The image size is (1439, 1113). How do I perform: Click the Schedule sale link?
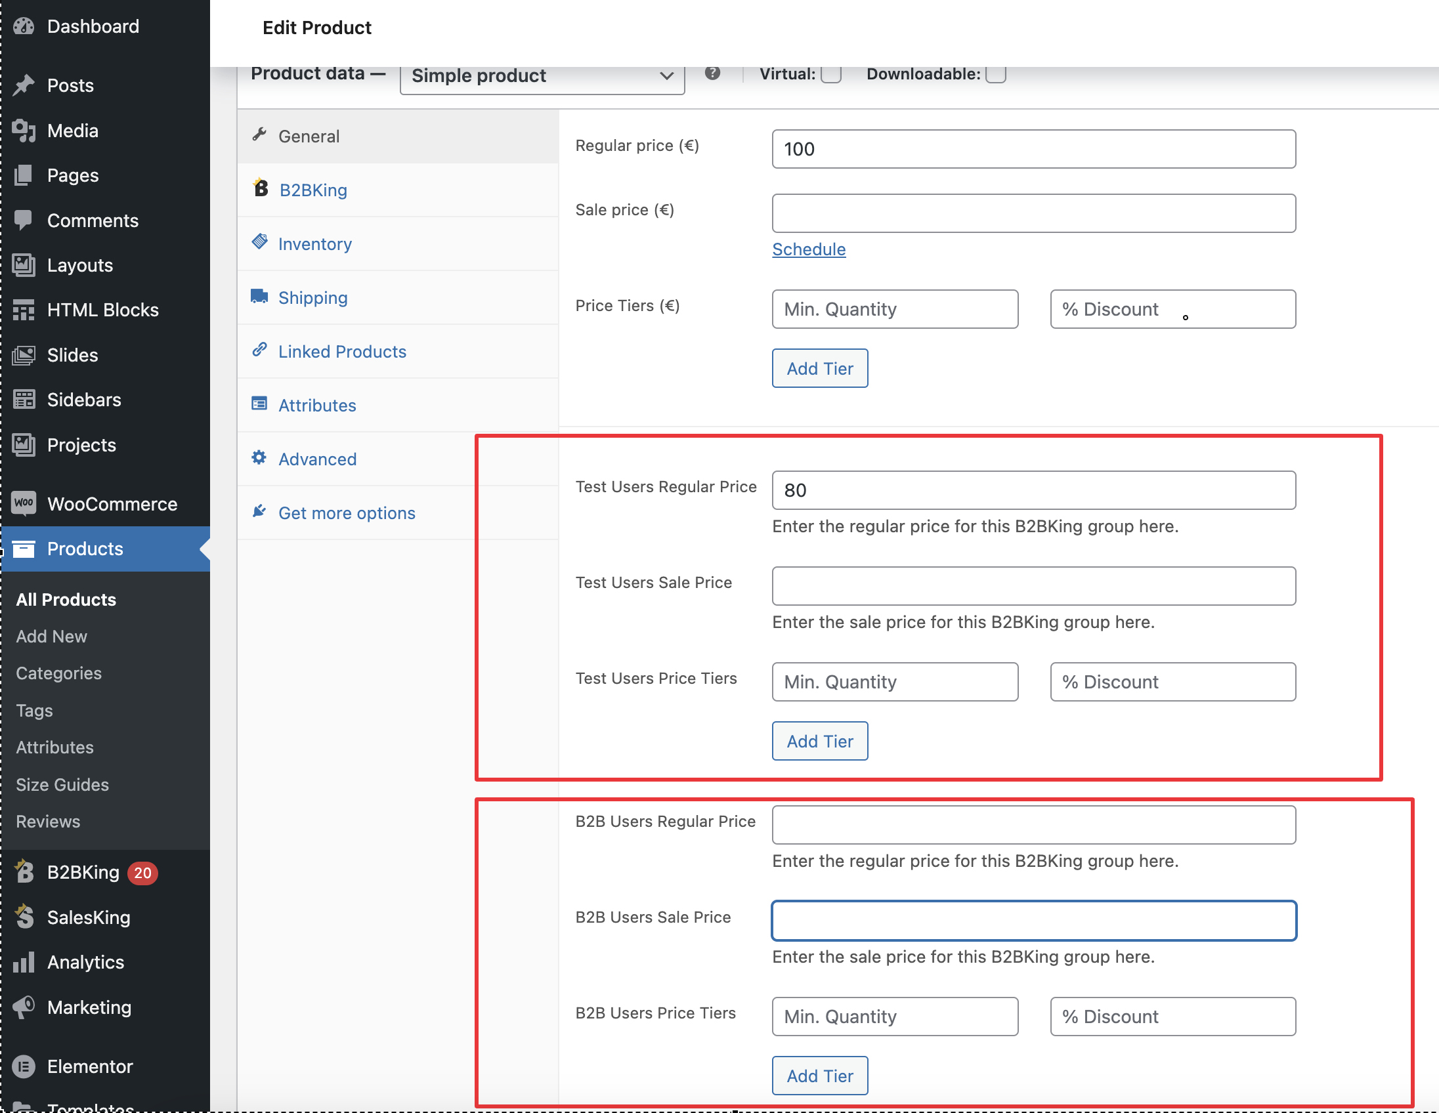[809, 249]
